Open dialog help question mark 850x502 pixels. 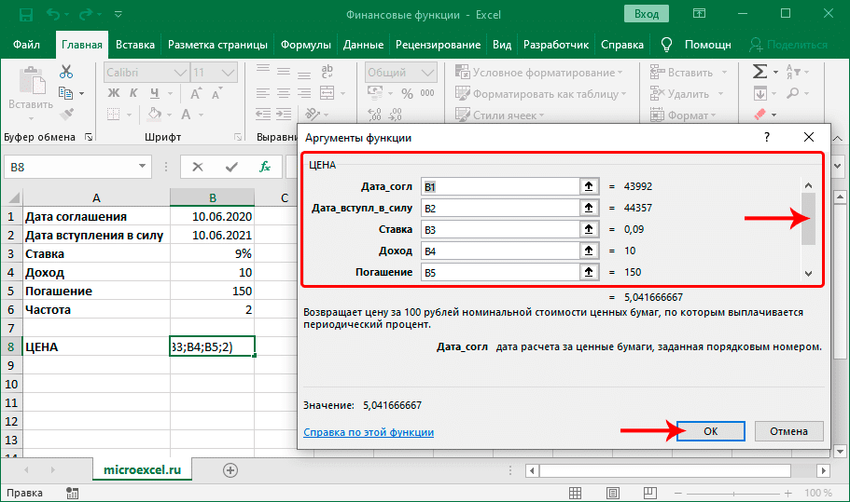point(767,137)
